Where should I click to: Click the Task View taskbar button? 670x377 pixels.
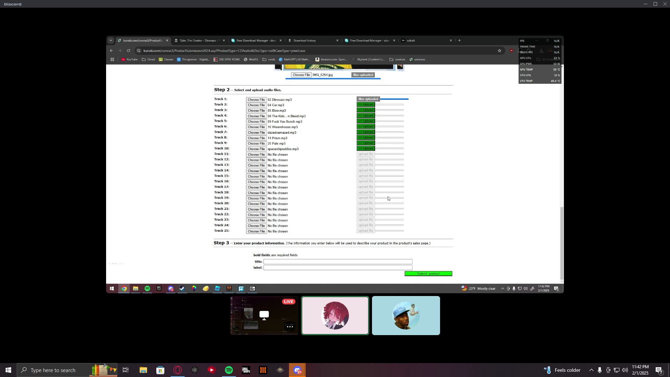pos(126,370)
